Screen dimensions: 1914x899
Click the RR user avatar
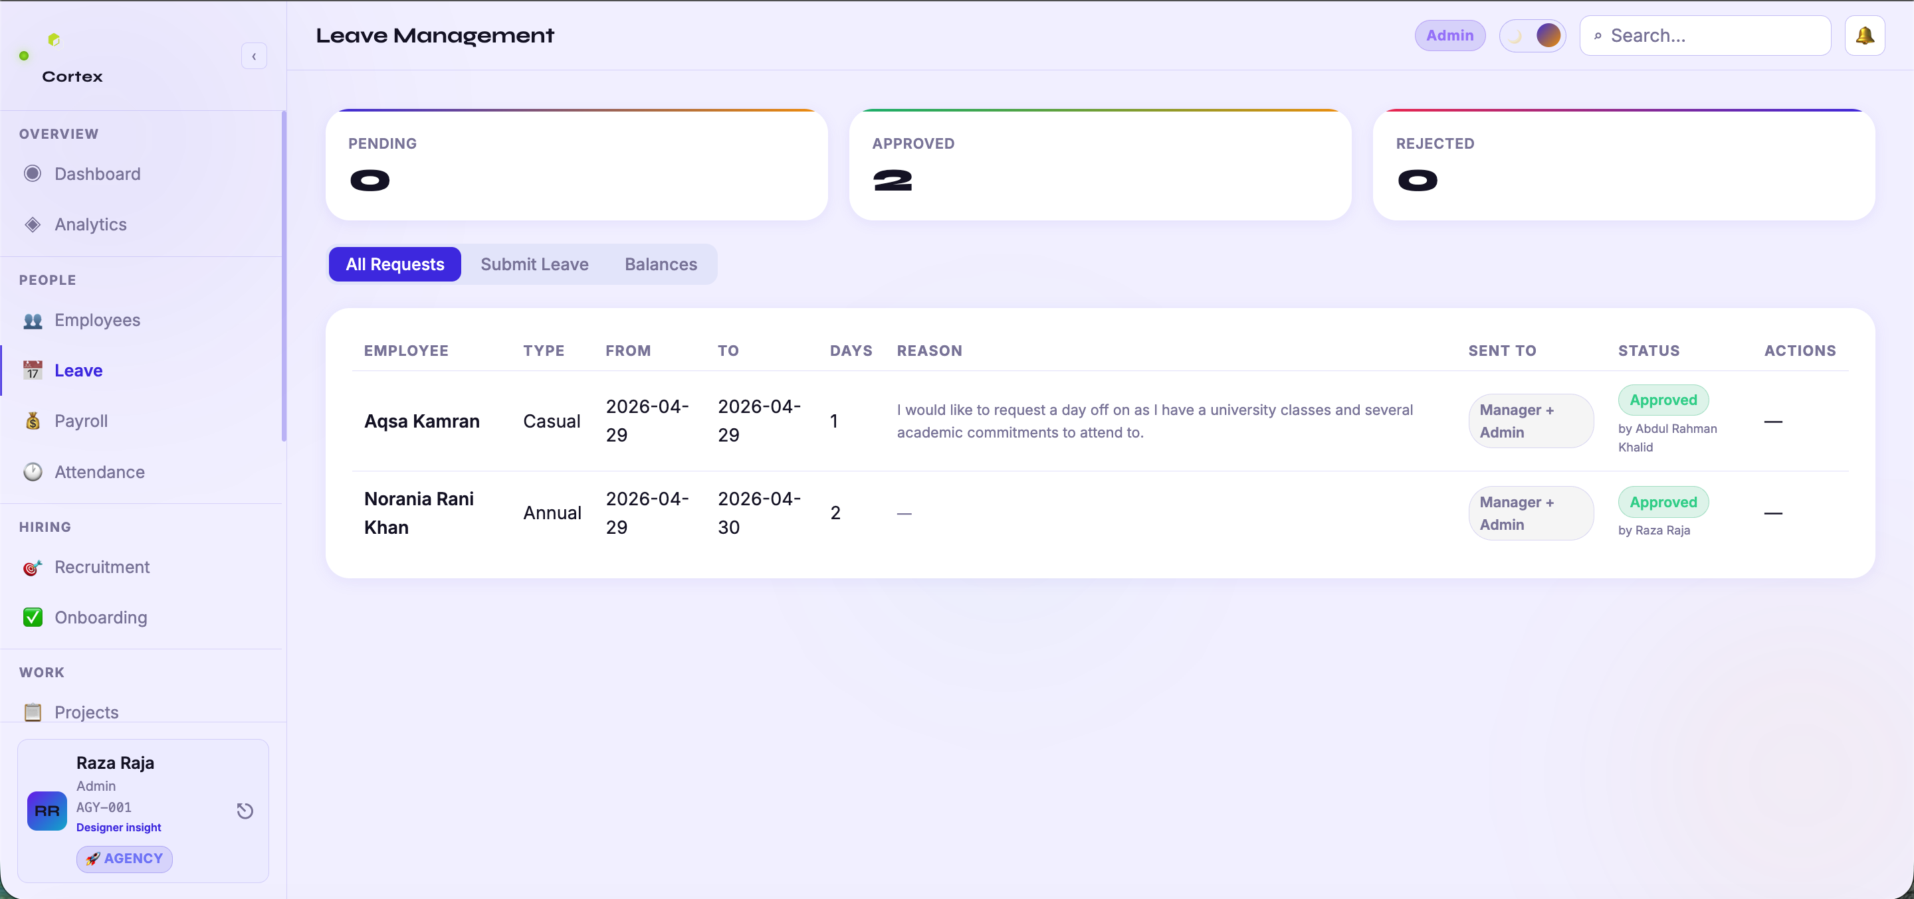pyautogui.click(x=47, y=811)
